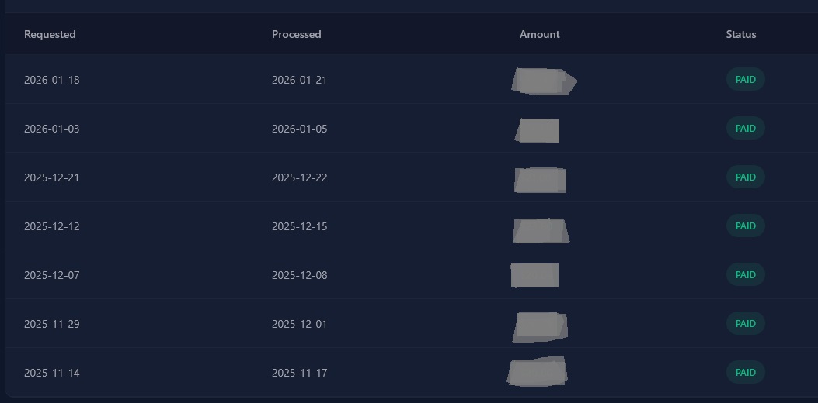Viewport: 818px width, 403px height.
Task: Click PAID badge for 2026-01-18 request
Action: coord(745,80)
